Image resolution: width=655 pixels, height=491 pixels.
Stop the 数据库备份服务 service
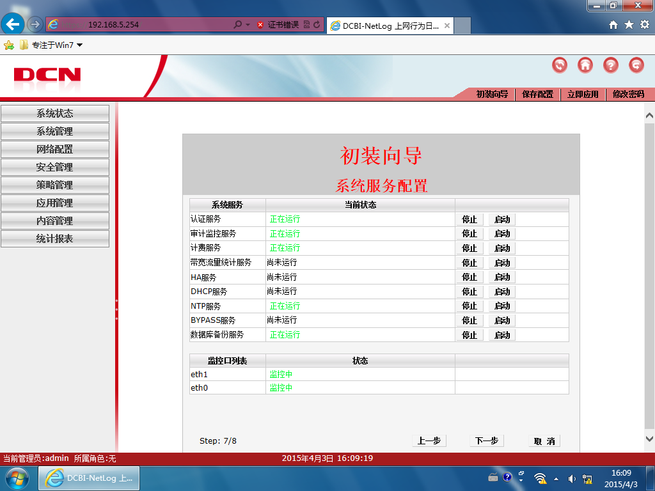coord(470,335)
